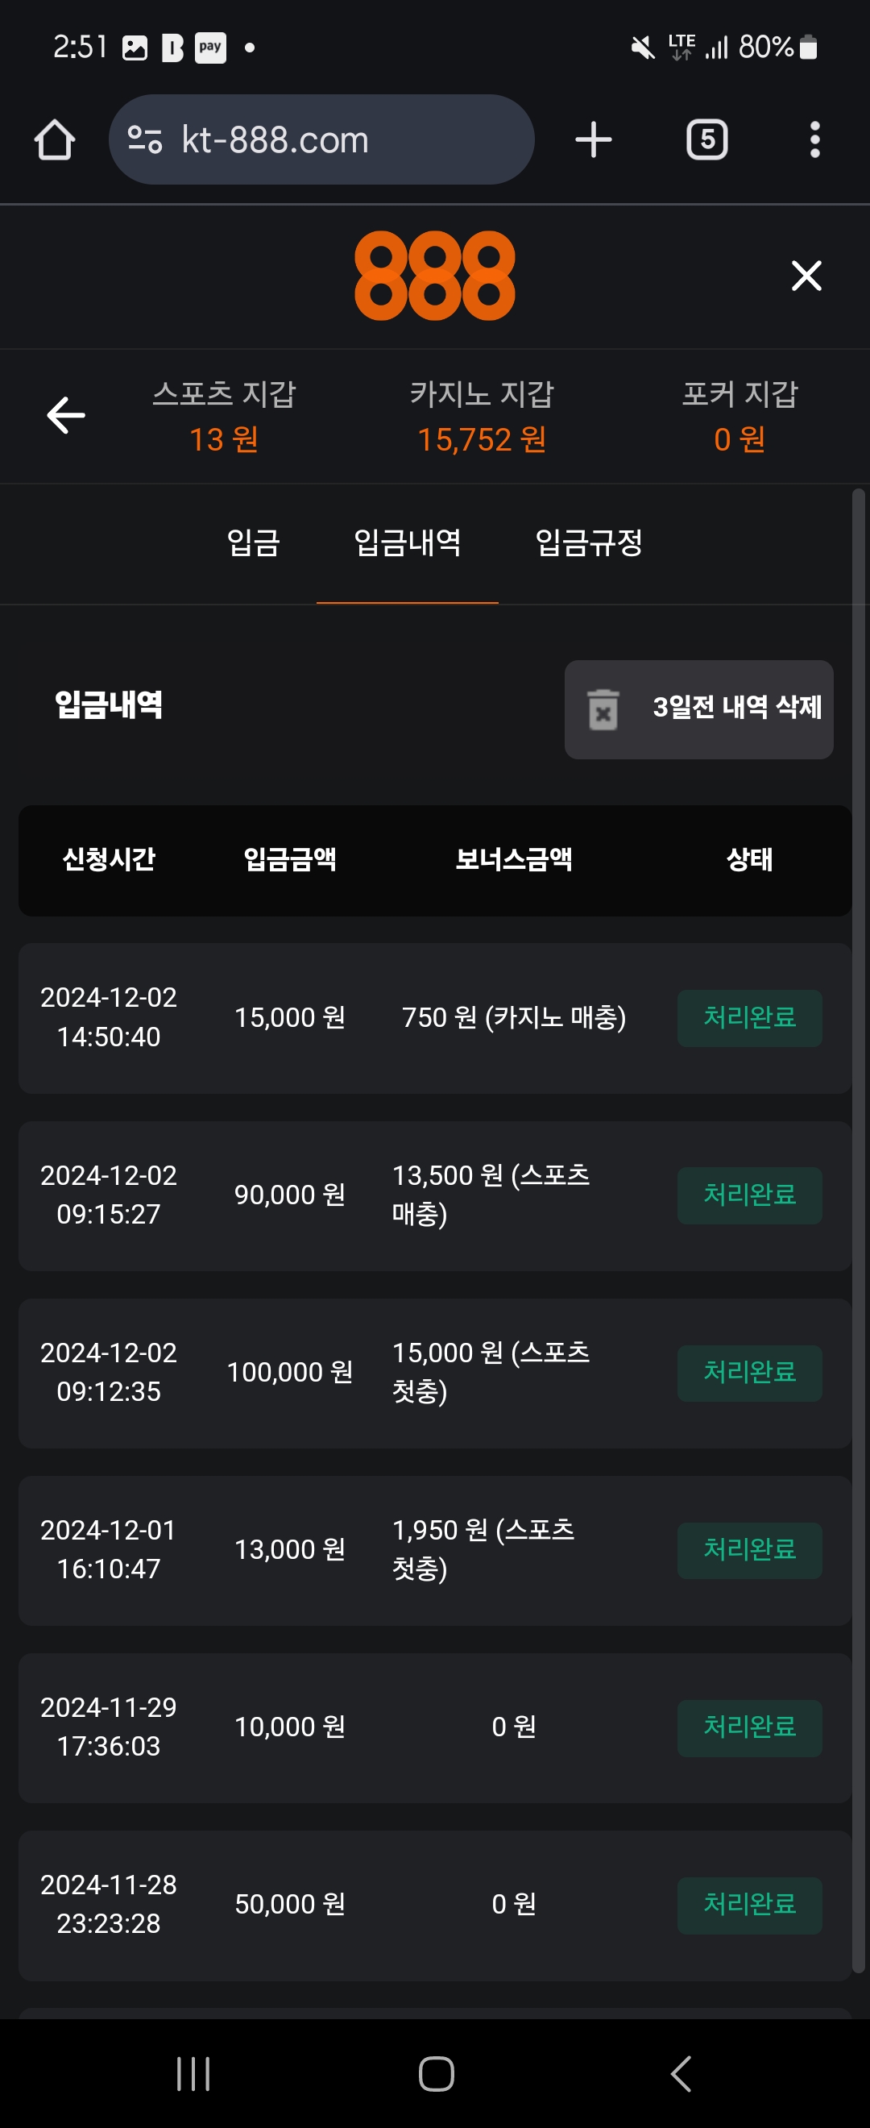870x2128 pixels.
Task: Open the browser three-dot menu
Action: [814, 139]
